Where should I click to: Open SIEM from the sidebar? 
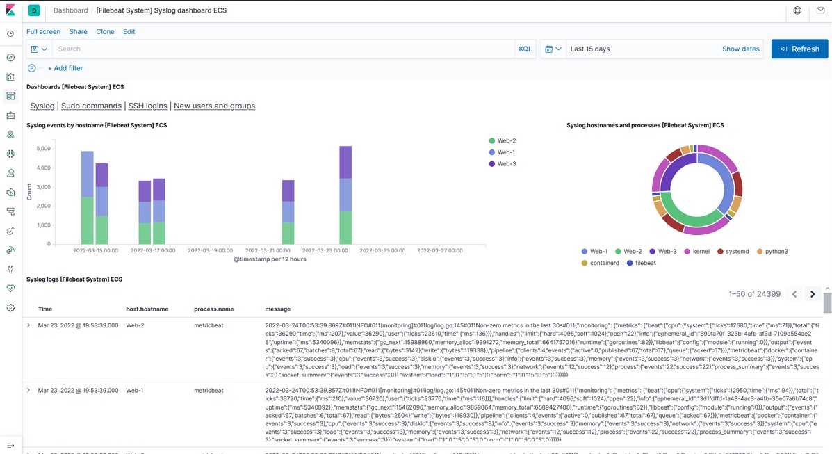[x=10, y=250]
